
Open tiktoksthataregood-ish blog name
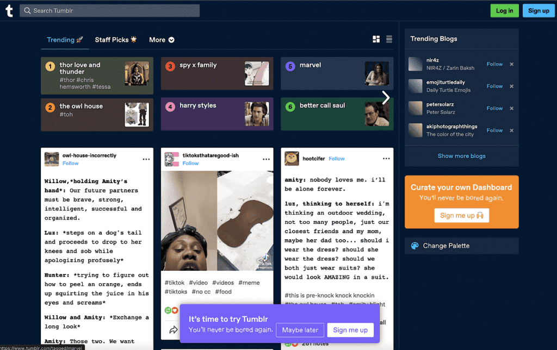(211, 155)
